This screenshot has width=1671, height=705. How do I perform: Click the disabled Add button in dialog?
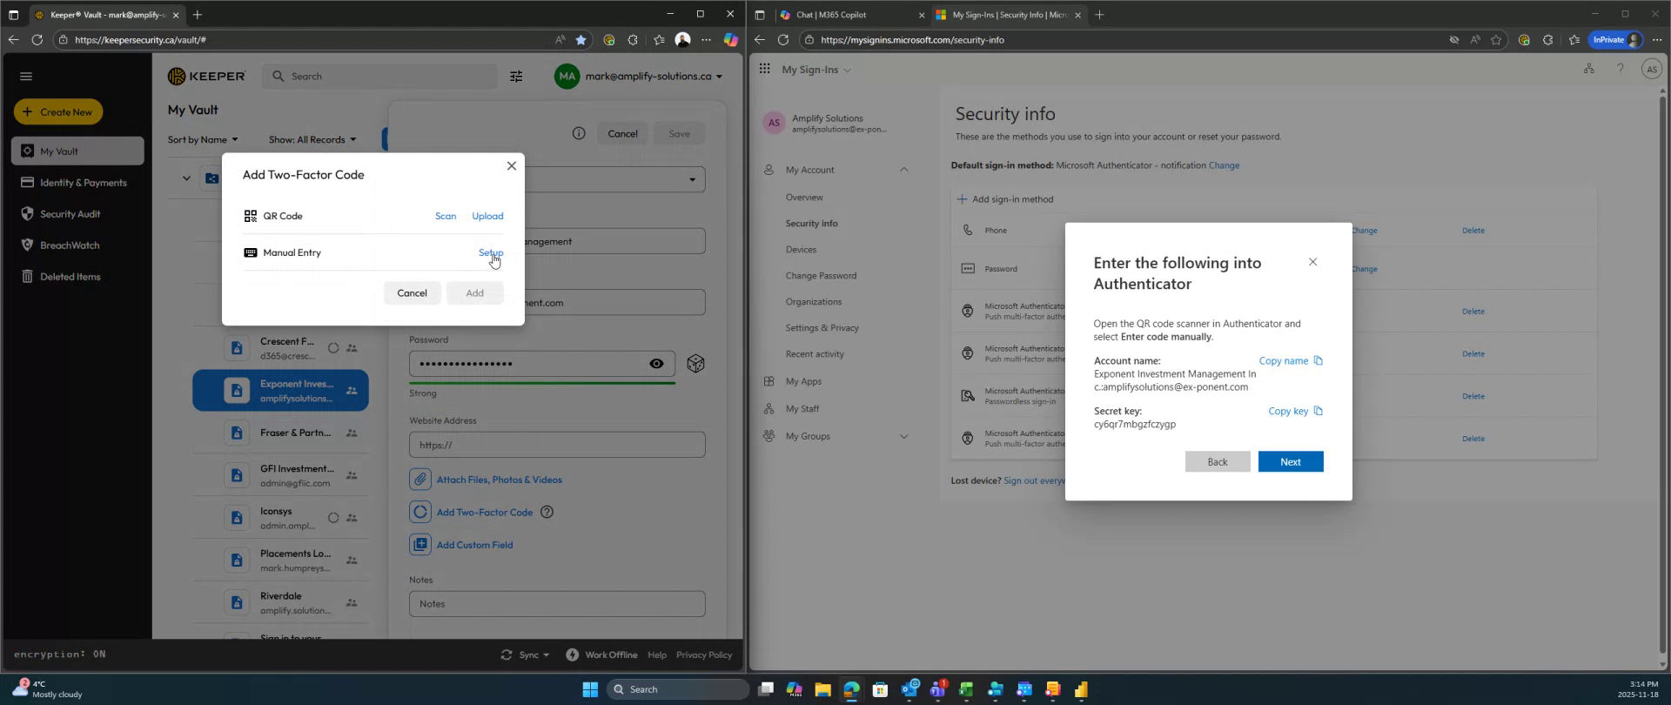tap(474, 292)
